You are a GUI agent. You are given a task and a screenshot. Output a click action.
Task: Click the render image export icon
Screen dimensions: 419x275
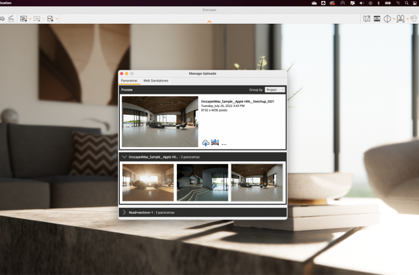24,19
